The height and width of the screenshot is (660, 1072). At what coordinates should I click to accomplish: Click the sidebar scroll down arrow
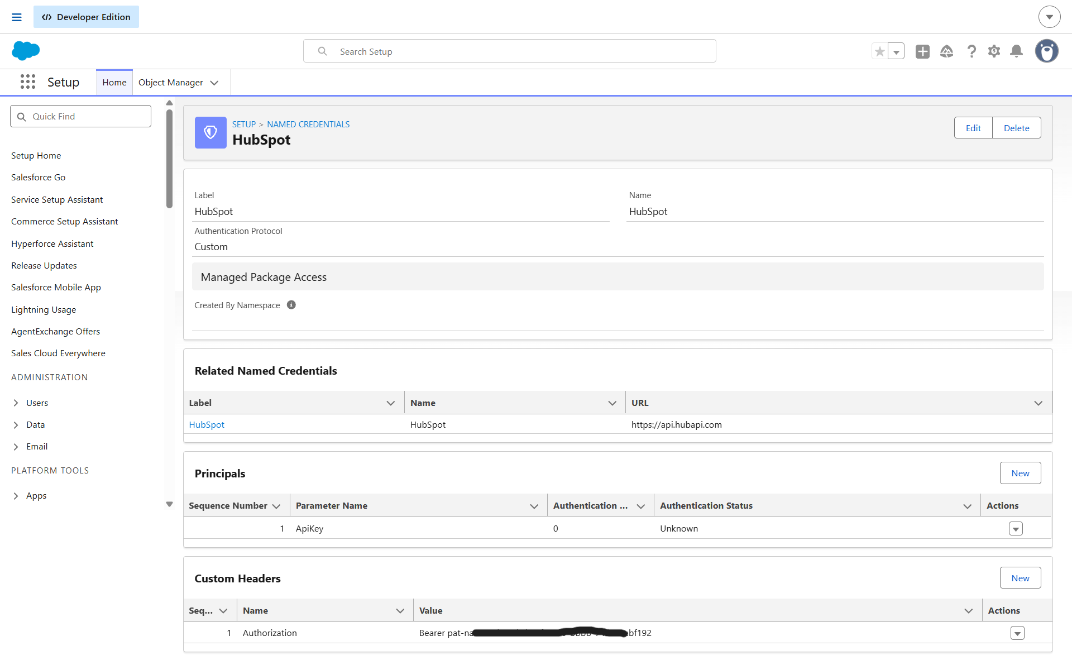169,504
